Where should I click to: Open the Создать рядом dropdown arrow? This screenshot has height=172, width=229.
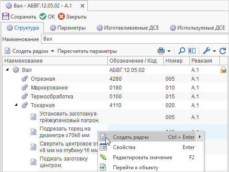(x=53, y=51)
